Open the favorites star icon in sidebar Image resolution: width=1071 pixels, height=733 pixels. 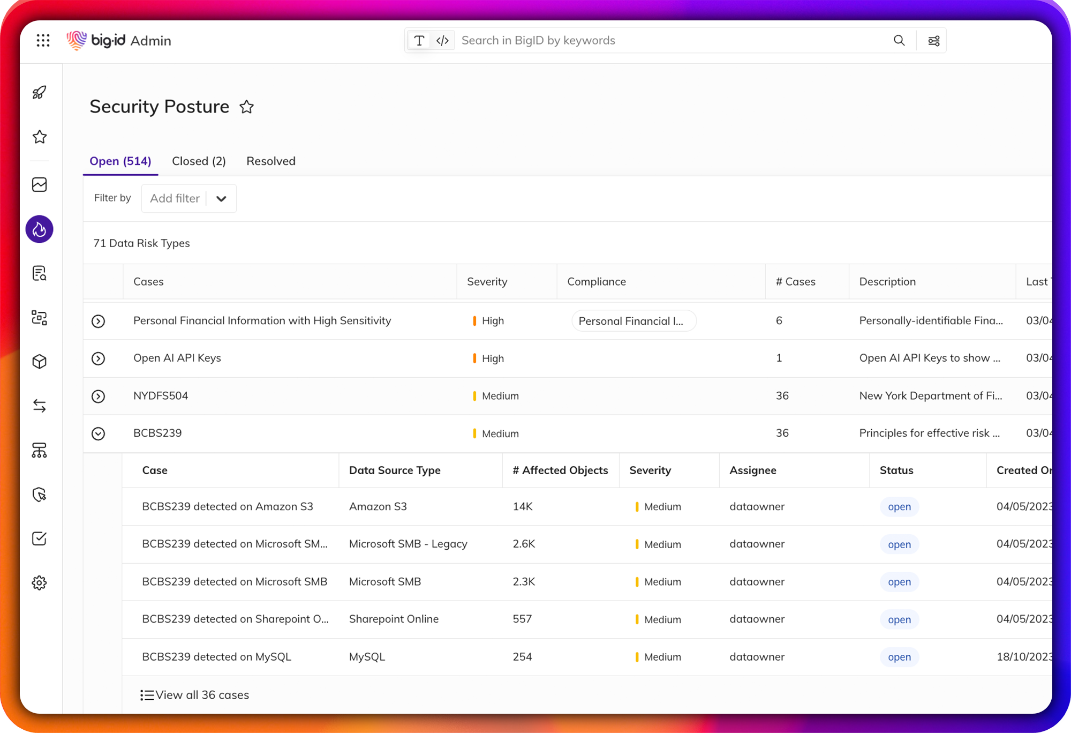click(x=39, y=137)
